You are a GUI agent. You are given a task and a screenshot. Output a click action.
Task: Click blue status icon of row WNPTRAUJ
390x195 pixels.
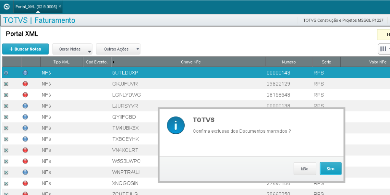(x=25, y=172)
